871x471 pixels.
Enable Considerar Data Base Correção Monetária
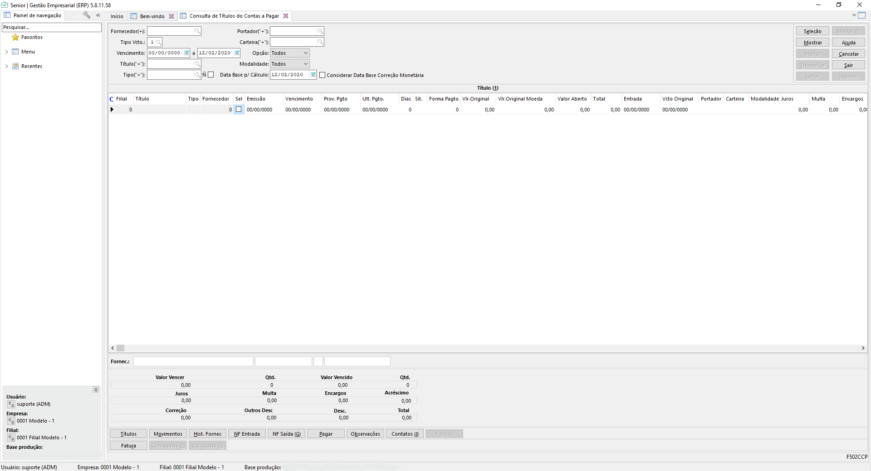click(x=323, y=75)
